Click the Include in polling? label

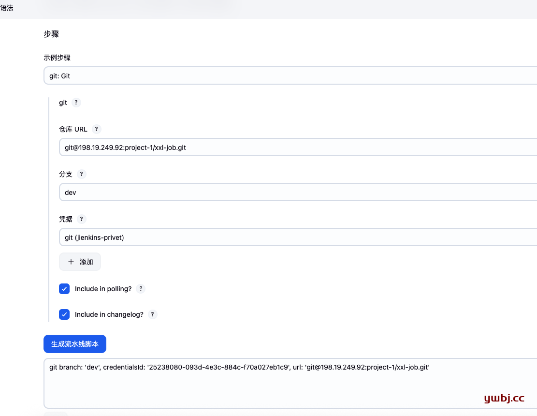click(x=103, y=289)
